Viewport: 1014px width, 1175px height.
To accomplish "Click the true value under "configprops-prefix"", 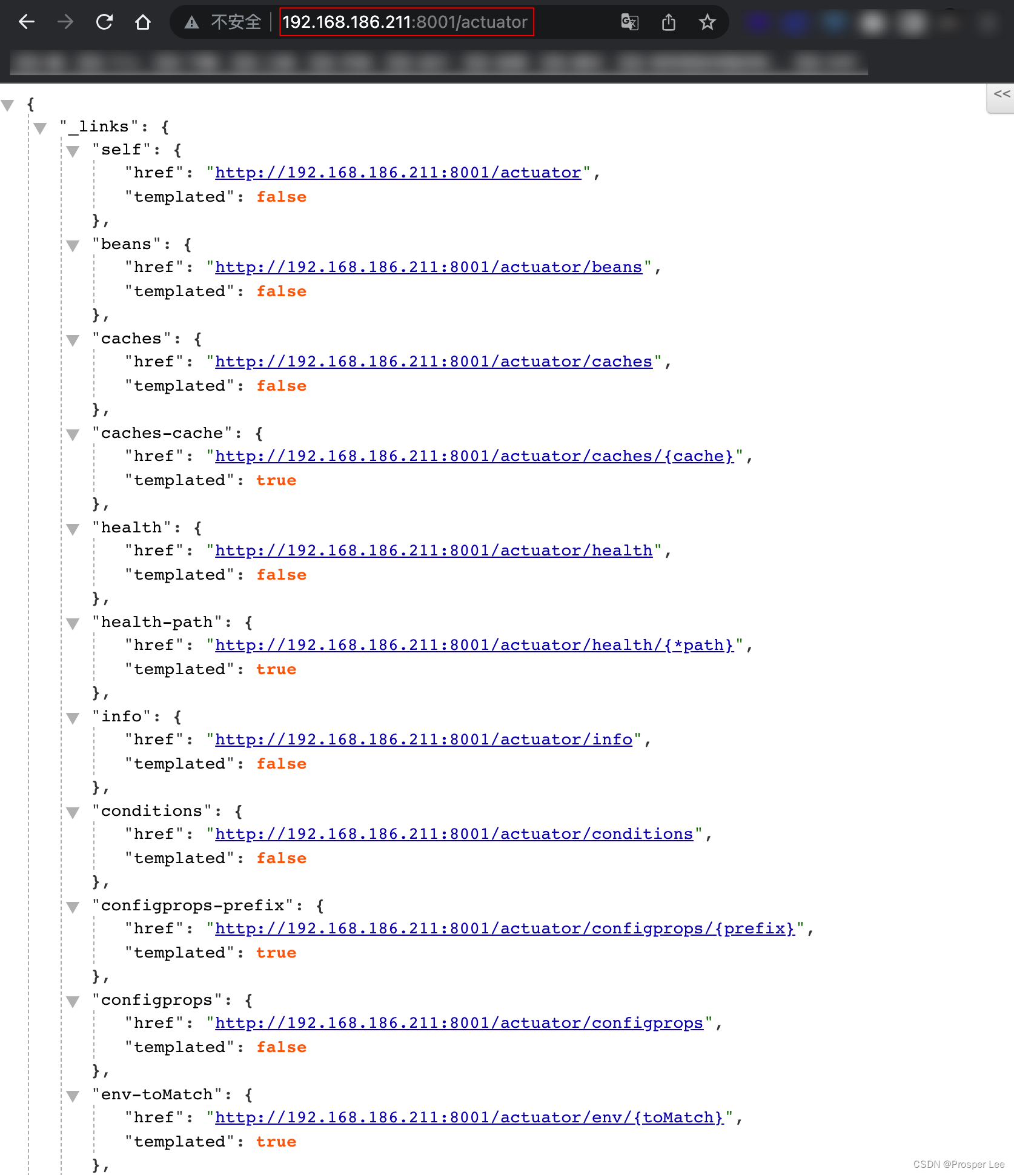I will point(276,953).
